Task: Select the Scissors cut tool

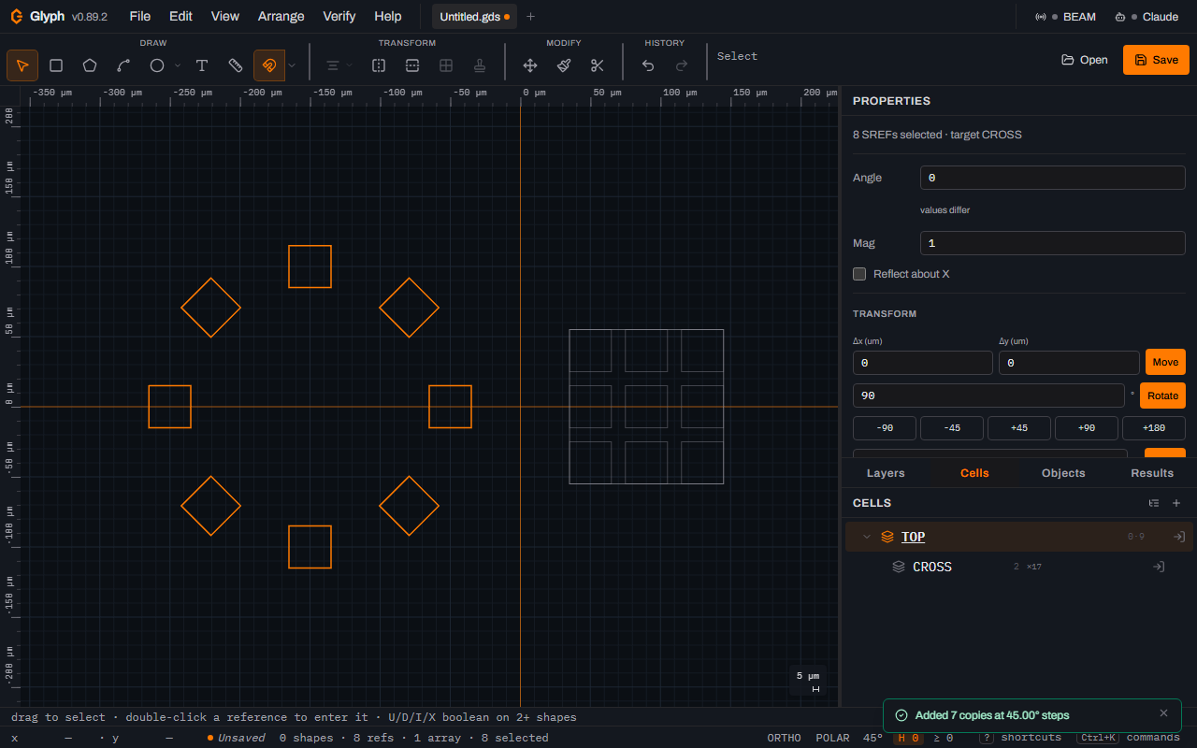Action: [598, 65]
